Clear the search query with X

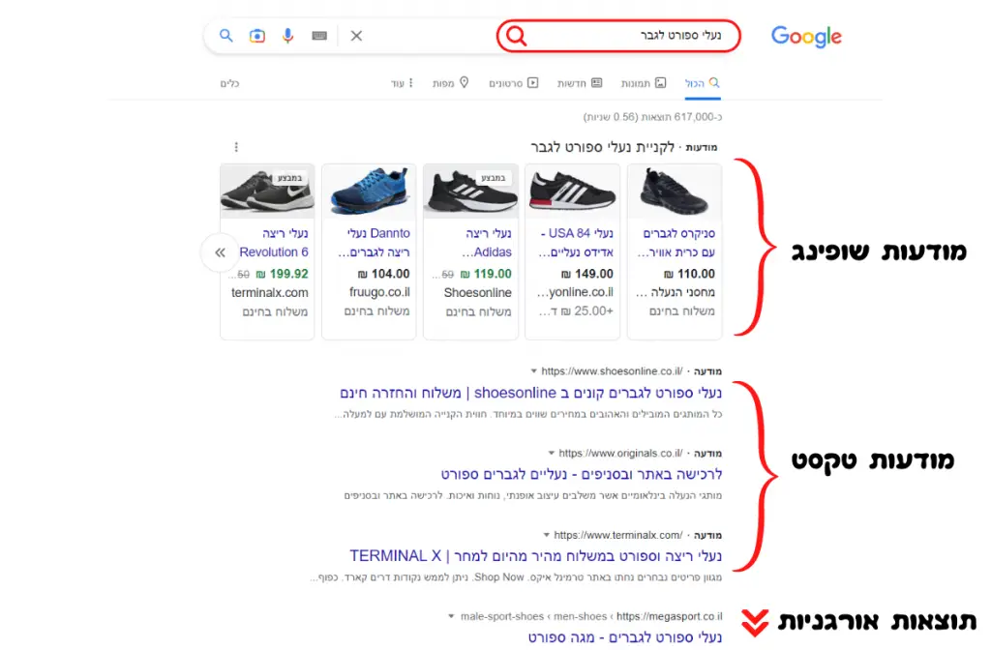coord(356,36)
